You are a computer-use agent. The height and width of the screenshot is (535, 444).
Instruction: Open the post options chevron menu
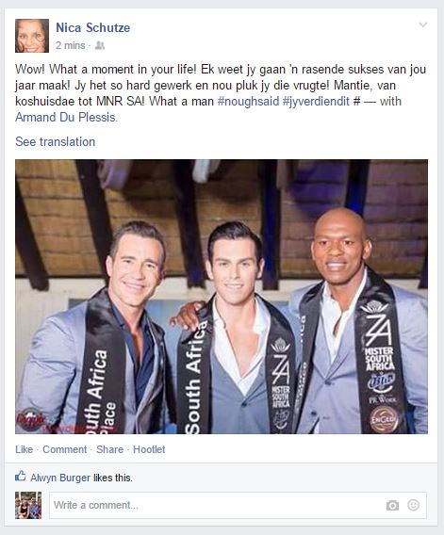point(423,24)
